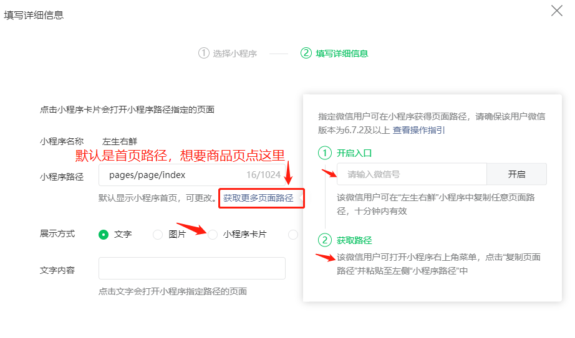
Task: Open the 获取更多页面路径 link
Action: click(x=258, y=198)
